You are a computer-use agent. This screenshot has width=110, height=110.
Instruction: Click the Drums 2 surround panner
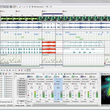40,87
